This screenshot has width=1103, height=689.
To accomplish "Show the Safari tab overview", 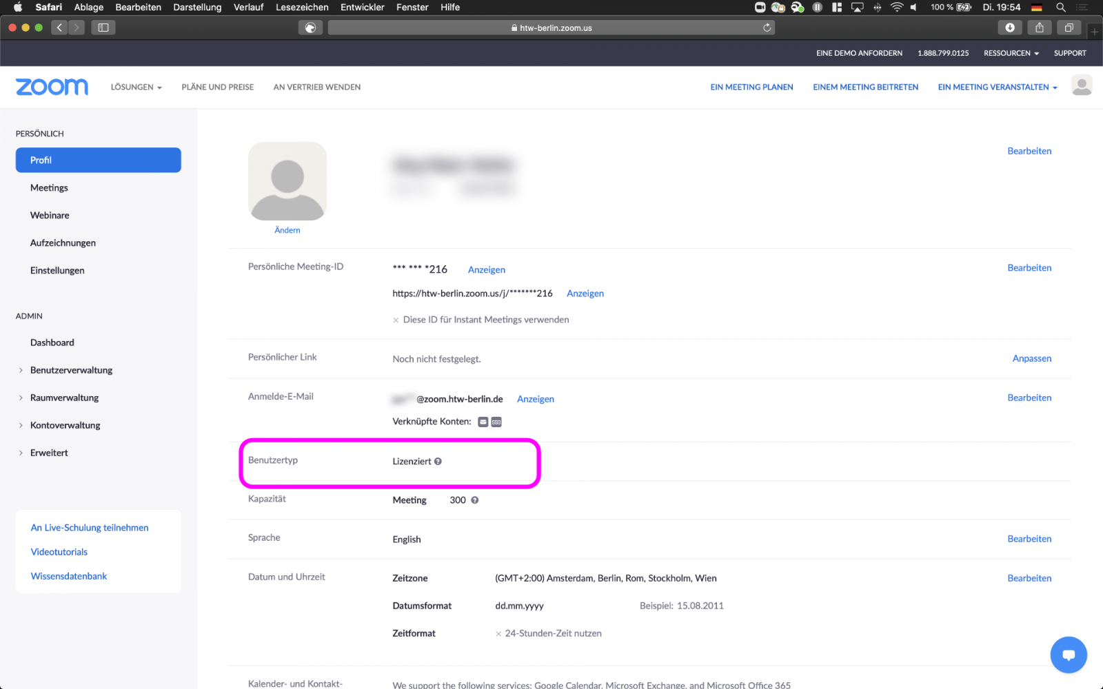I will pyautogui.click(x=1069, y=28).
